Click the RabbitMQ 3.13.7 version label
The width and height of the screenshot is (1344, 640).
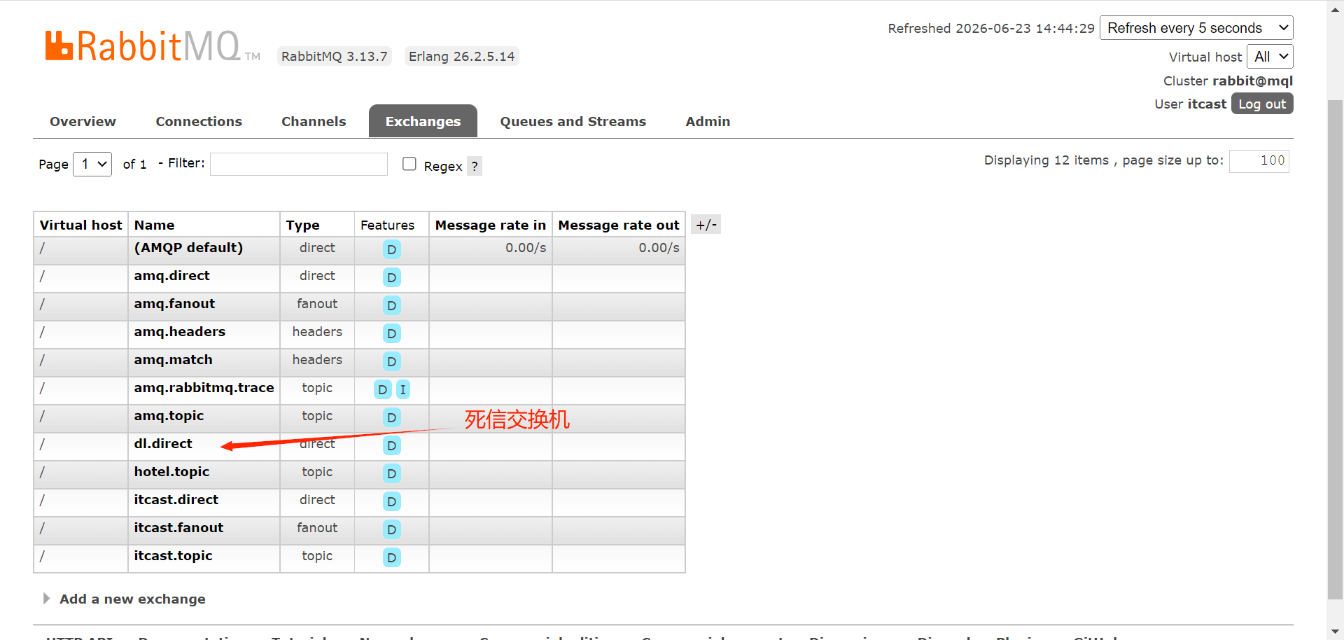pyautogui.click(x=334, y=56)
